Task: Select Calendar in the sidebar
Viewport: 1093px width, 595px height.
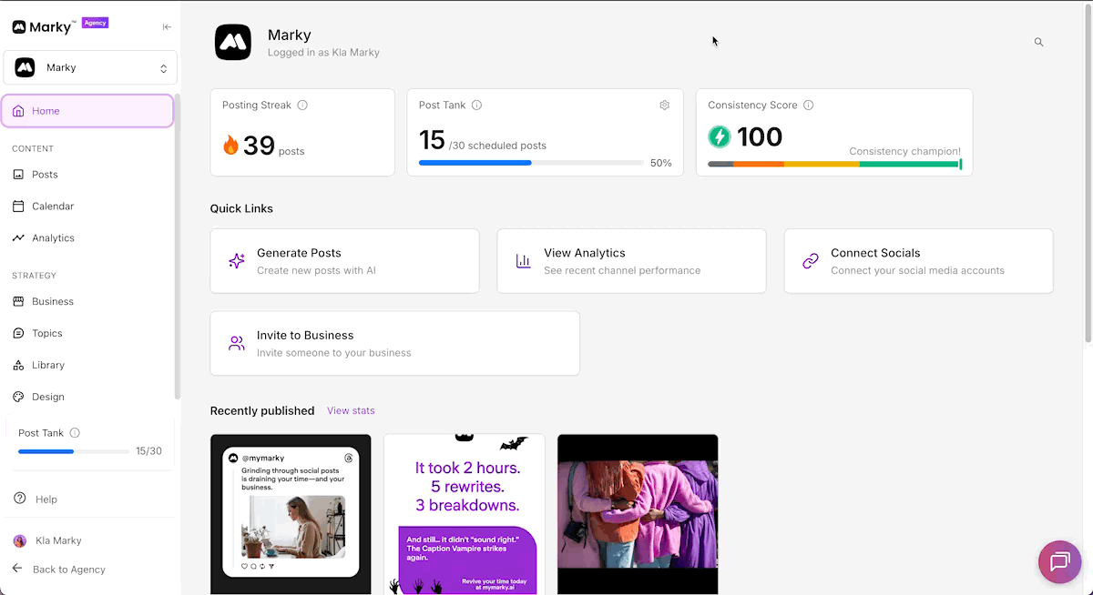Action: pos(53,207)
